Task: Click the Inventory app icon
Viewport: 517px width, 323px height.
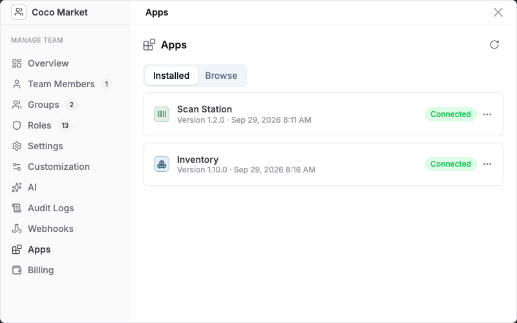Action: tap(162, 164)
